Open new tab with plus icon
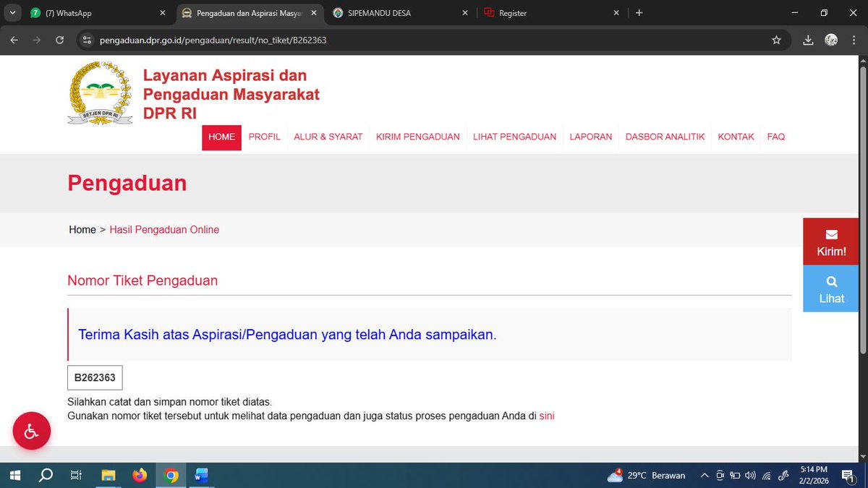This screenshot has height=488, width=868. point(639,13)
